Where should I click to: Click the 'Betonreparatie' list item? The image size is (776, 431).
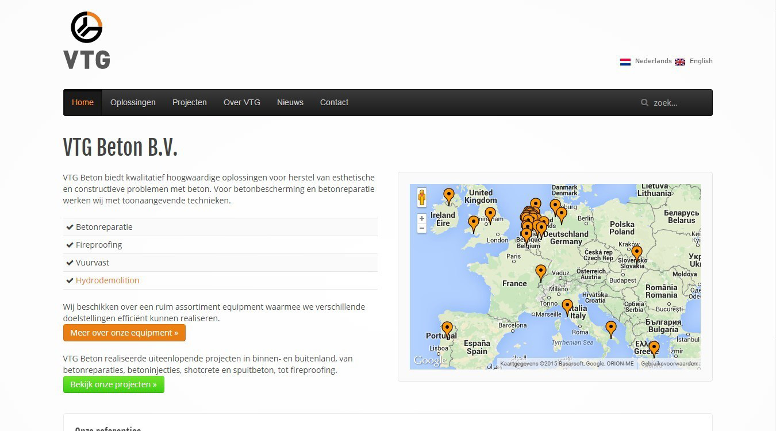[220, 227]
